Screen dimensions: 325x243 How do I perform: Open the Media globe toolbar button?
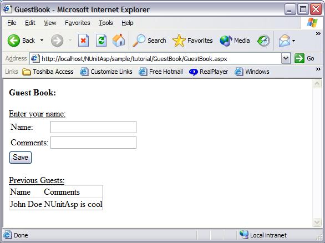[235, 40]
